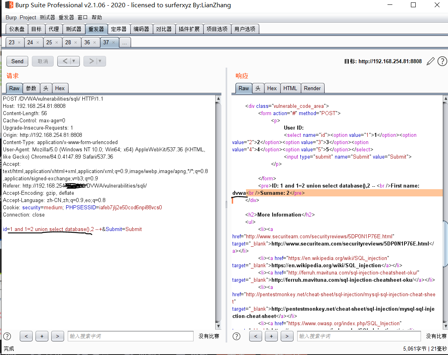Switch to the 定序器 tab
The height and width of the screenshot is (355, 448).
pos(119,29)
